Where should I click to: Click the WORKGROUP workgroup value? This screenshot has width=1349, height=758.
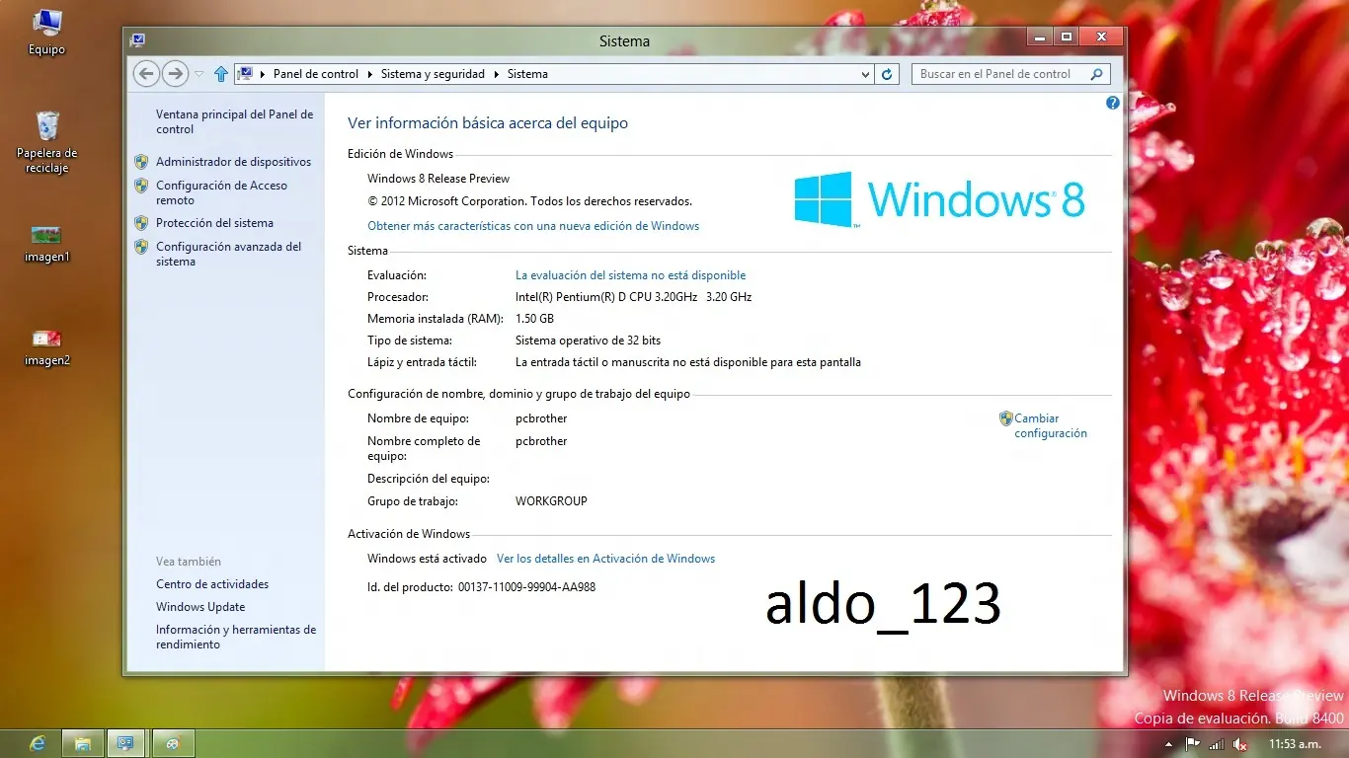coord(551,501)
